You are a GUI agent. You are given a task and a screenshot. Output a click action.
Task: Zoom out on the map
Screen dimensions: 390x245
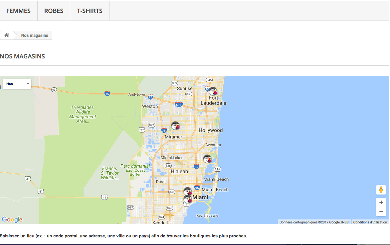pos(381,212)
